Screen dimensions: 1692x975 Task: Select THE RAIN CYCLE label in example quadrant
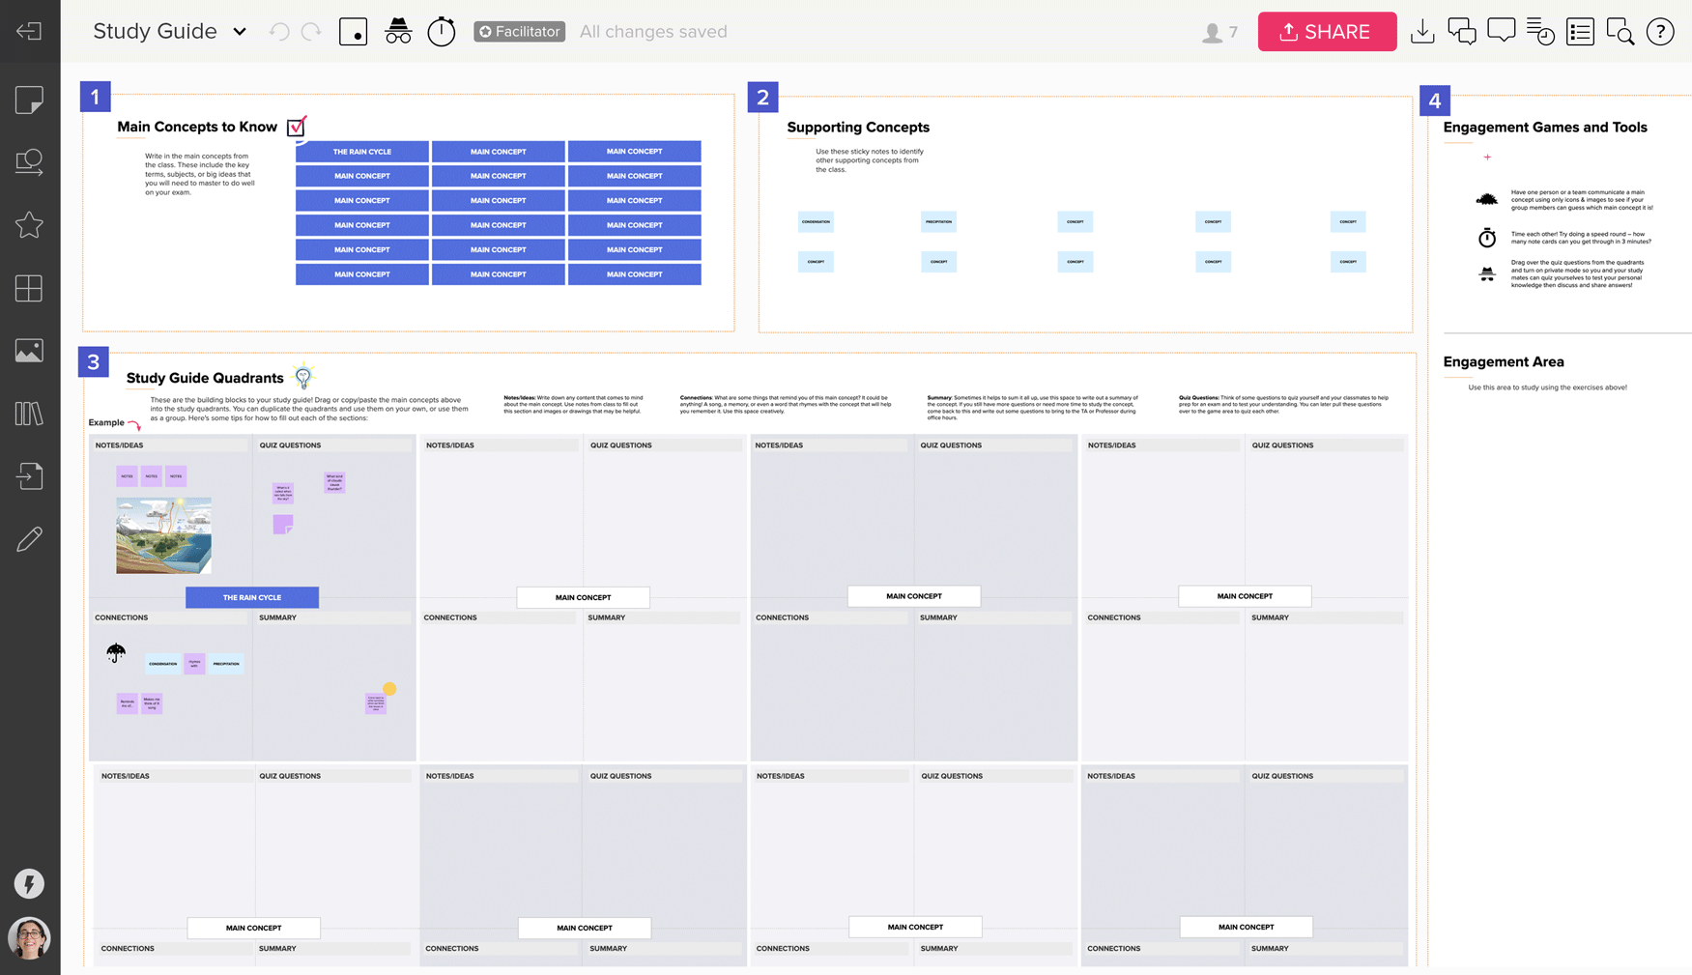pos(252,597)
